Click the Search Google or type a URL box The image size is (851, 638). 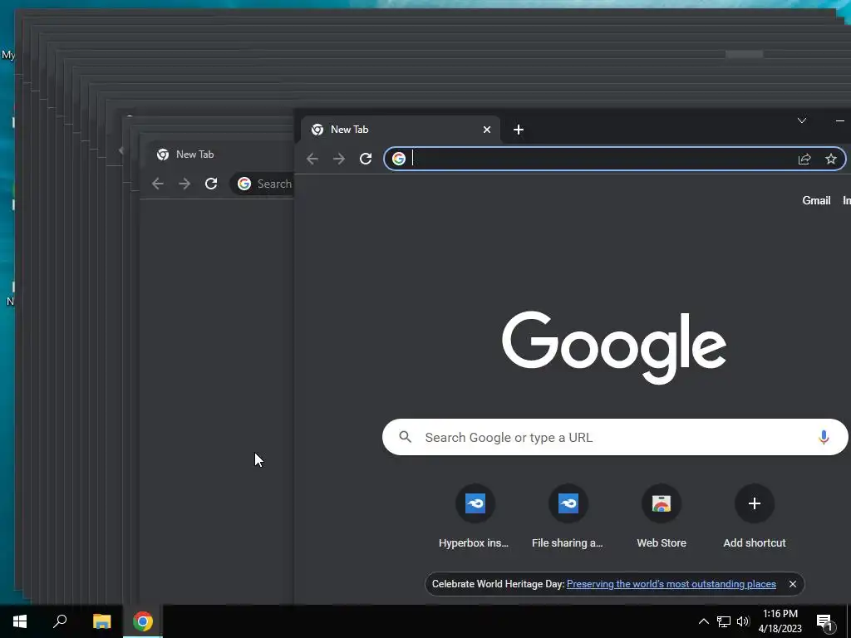pyautogui.click(x=615, y=437)
